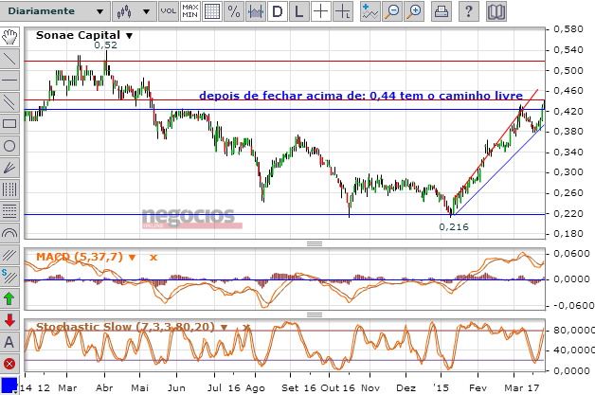
Task: Select the S parallel lines tool
Action: tap(9, 277)
